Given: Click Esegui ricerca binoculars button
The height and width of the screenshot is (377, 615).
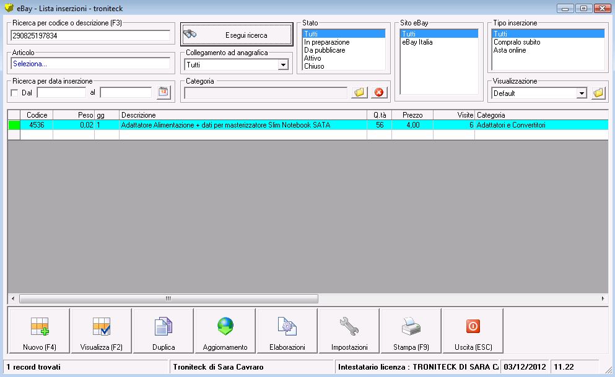Looking at the screenshot, I should pos(237,35).
